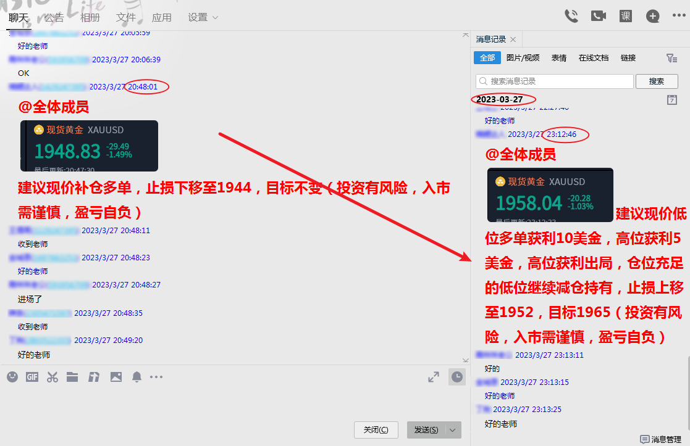The height and width of the screenshot is (446, 690).
Task: Click timestamp 2023/3/27 20:48:11
Action: click(116, 230)
